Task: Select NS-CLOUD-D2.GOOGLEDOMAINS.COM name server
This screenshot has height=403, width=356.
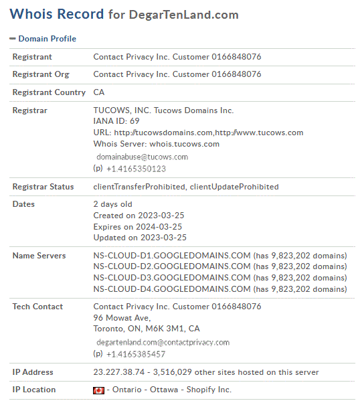Action: coord(172,266)
